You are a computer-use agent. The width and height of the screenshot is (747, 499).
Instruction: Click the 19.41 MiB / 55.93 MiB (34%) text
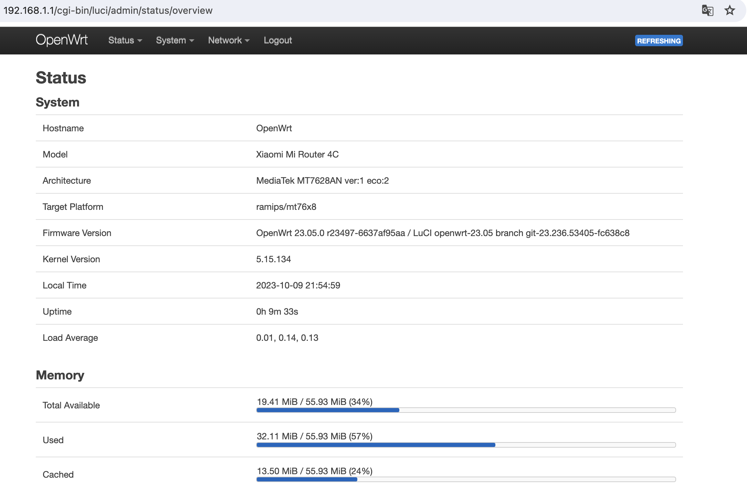(x=315, y=402)
